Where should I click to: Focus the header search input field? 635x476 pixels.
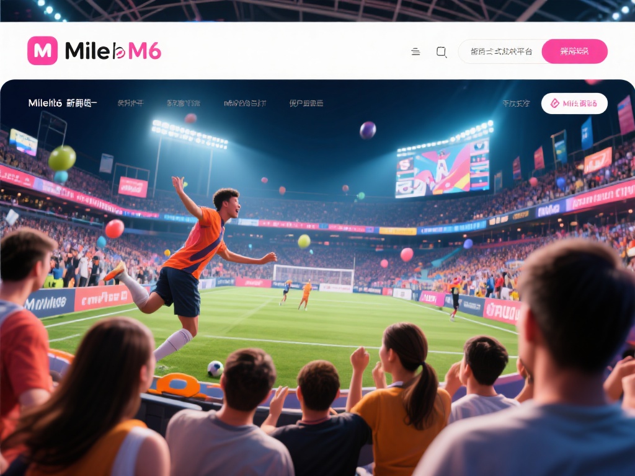tap(501, 51)
